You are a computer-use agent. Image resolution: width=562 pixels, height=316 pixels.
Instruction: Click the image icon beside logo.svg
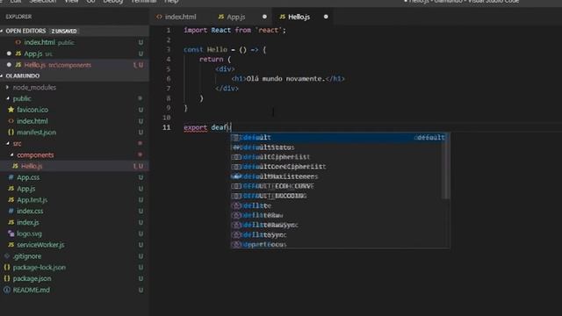(x=11, y=233)
